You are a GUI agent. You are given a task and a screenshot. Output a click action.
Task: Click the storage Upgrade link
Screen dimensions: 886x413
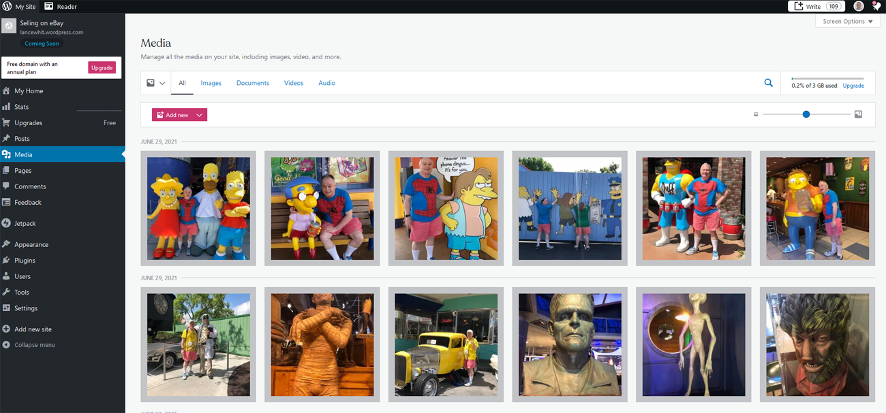[853, 86]
